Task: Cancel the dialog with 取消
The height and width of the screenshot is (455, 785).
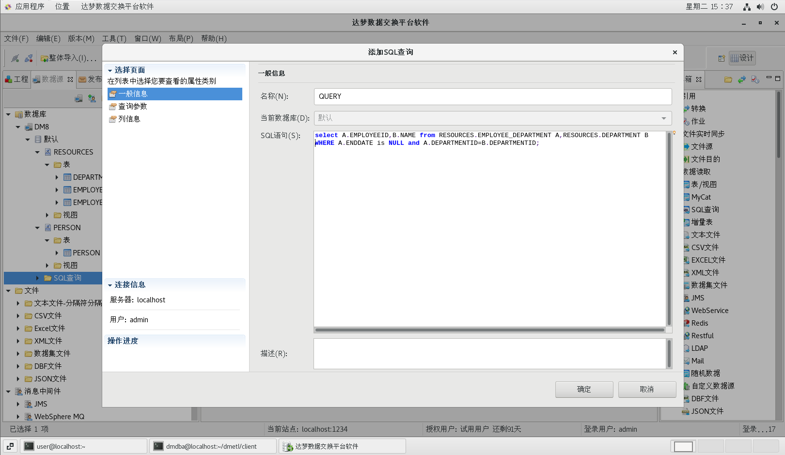Action: [647, 389]
